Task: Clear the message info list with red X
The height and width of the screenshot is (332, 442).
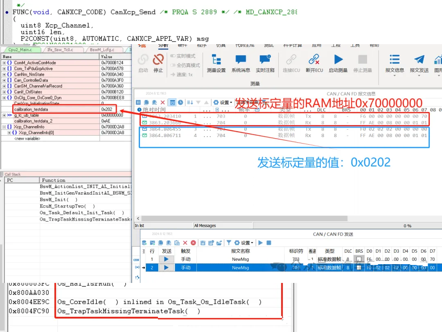Action: click(x=162, y=102)
